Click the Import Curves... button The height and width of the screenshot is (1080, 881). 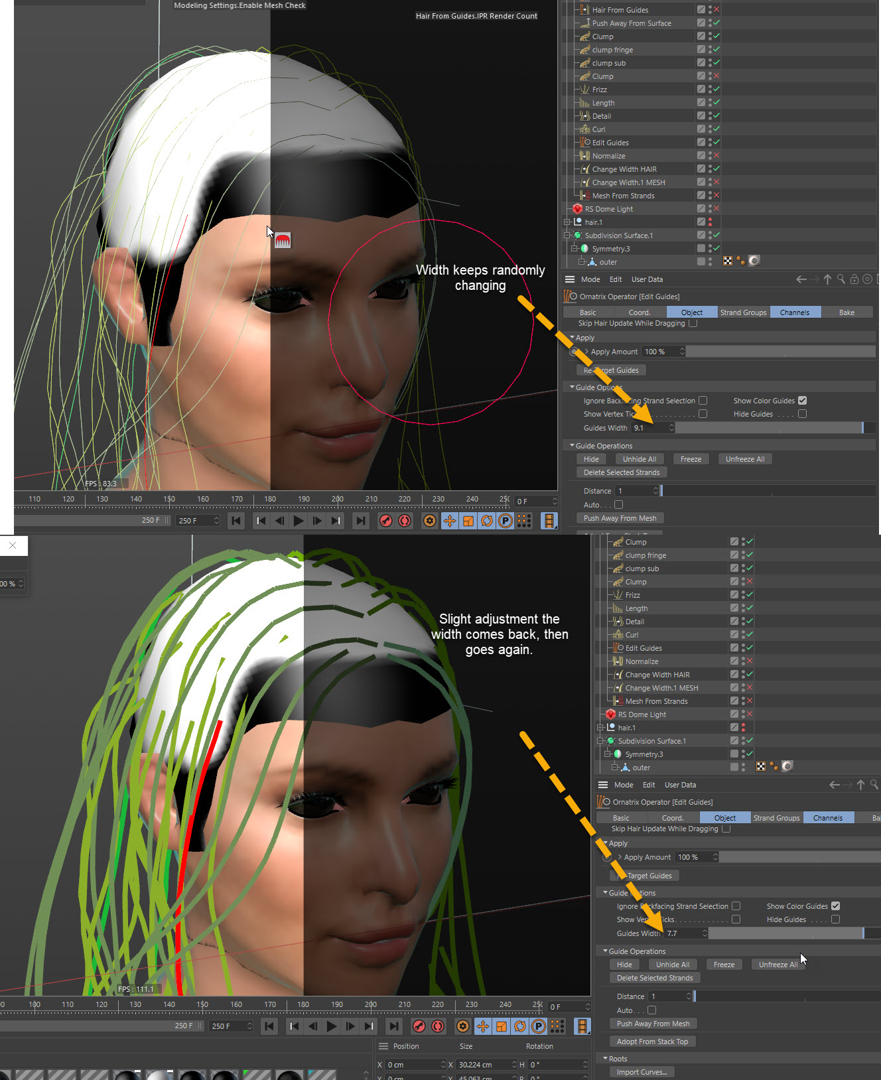pyautogui.click(x=641, y=1072)
